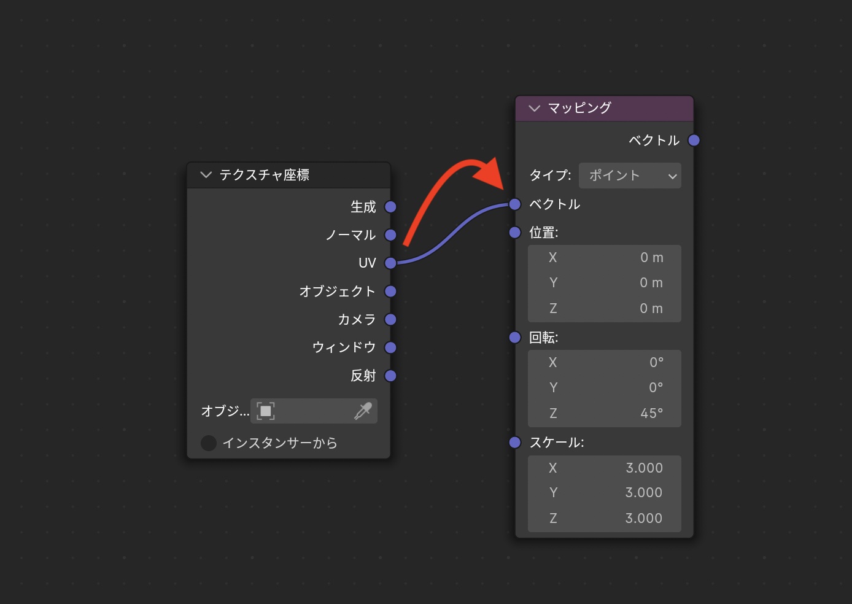Click the スケール Y value field

pyautogui.click(x=604, y=493)
